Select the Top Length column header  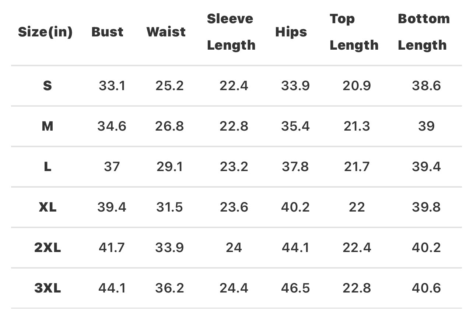[x=354, y=32]
